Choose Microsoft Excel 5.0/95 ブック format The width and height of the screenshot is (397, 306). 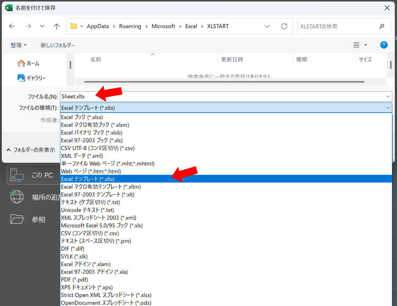click(226, 225)
